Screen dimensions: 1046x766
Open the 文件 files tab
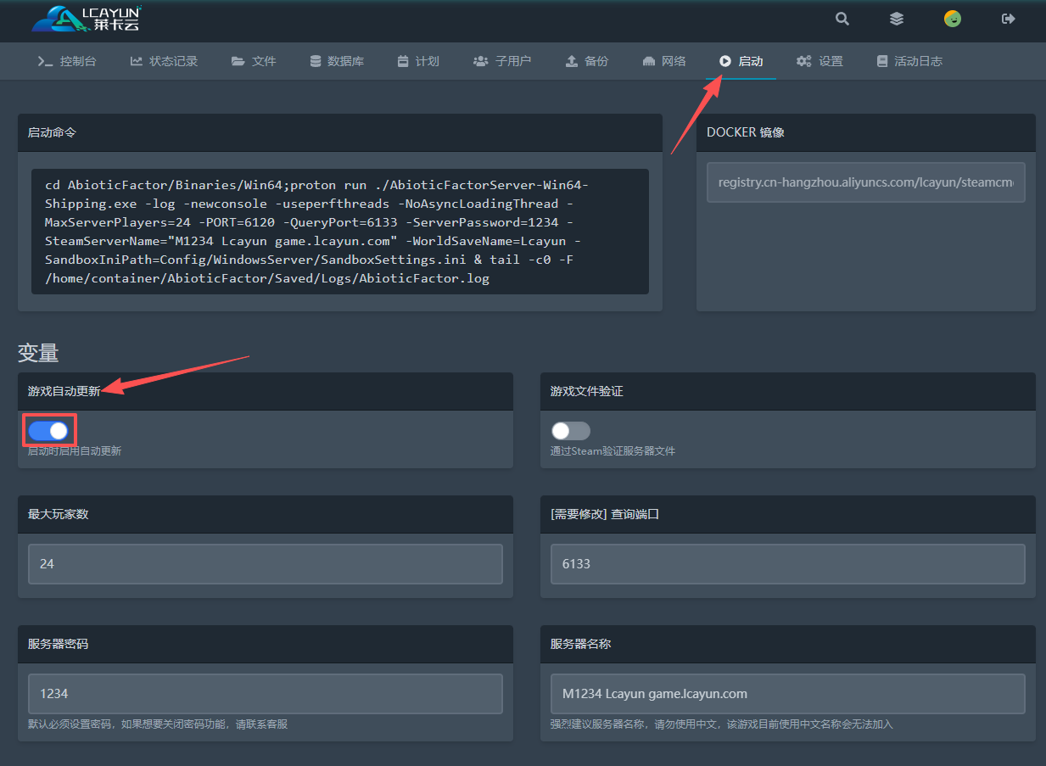pyautogui.click(x=254, y=61)
